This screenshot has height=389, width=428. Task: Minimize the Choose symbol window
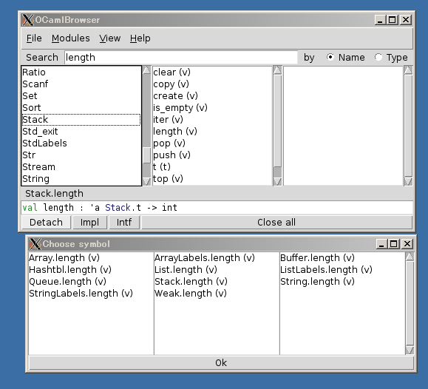381,244
